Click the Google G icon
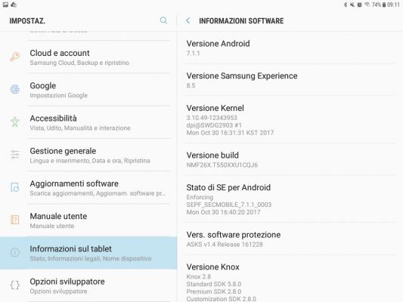Image resolution: width=403 pixels, height=302 pixels. pyautogui.click(x=15, y=89)
